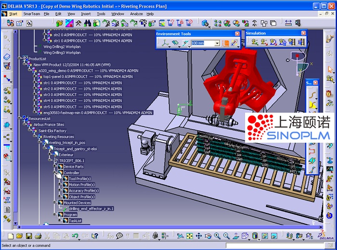The height and width of the screenshot is (250, 337).
Task: Collapse the Mounted Devices node expander
Action: pos(55,202)
